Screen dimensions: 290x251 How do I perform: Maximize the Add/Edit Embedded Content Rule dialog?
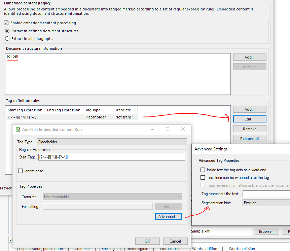(168, 130)
